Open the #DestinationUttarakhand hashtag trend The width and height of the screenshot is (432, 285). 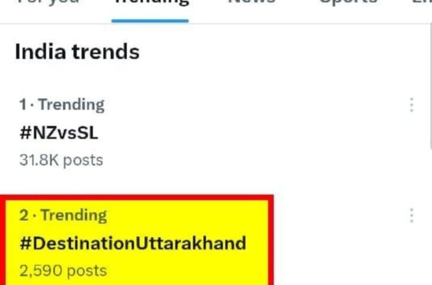[133, 244]
